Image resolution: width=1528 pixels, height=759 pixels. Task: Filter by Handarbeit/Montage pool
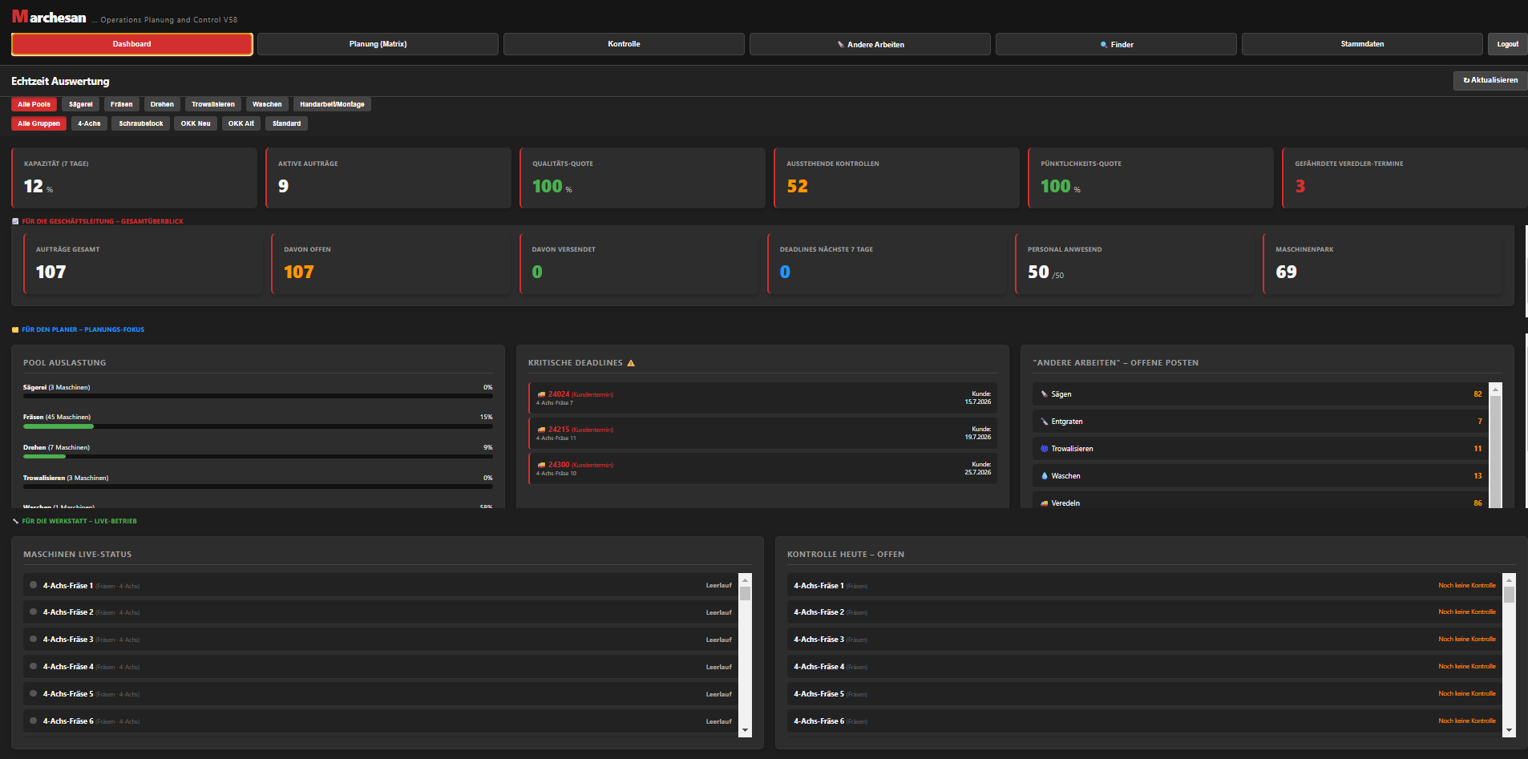(x=332, y=104)
